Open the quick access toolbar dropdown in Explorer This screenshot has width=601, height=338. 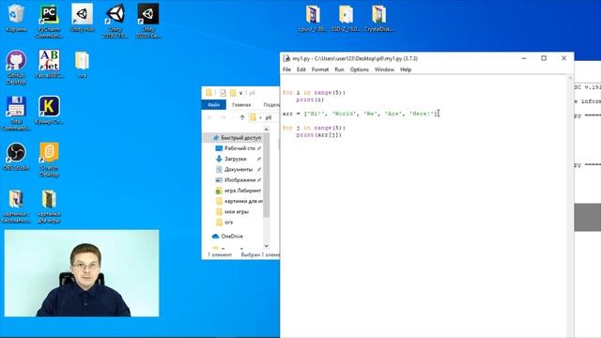point(241,93)
